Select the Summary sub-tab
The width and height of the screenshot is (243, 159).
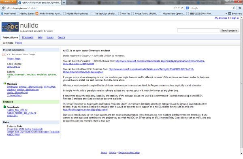(x=8, y=43)
